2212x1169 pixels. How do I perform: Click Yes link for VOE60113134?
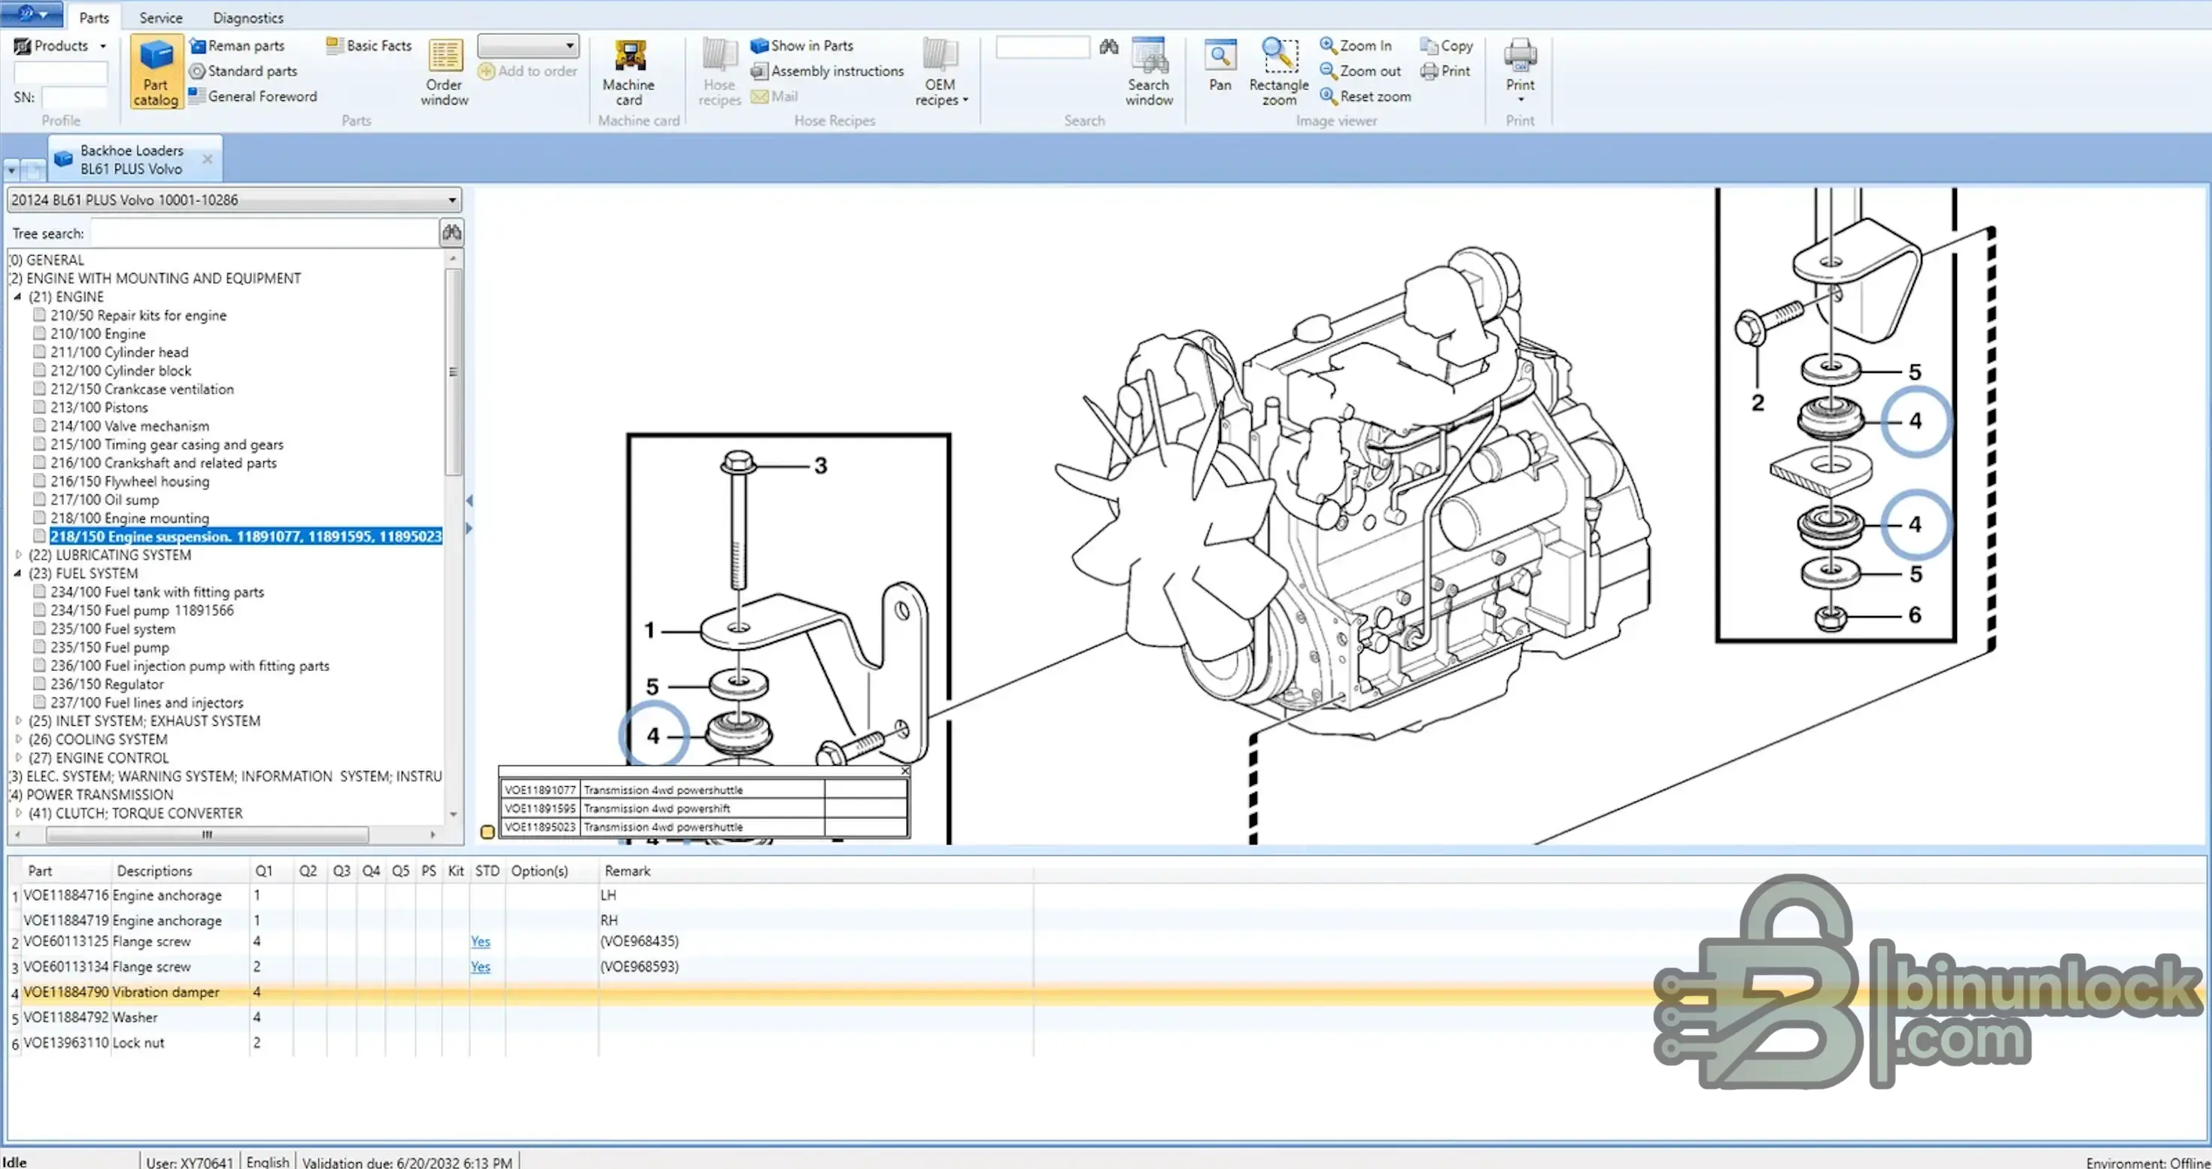click(480, 967)
